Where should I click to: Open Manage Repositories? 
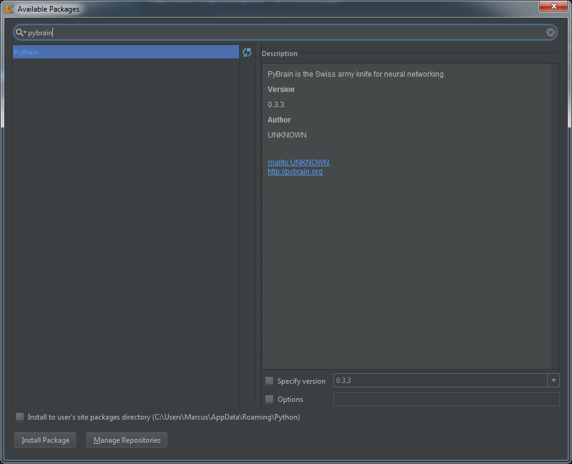(x=127, y=440)
